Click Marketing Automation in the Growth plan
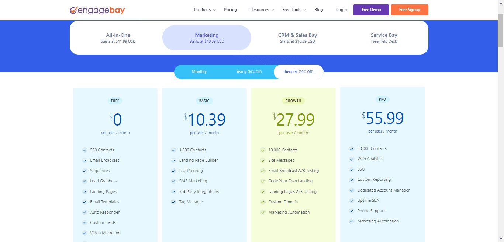This screenshot has height=242, width=504. point(289,212)
